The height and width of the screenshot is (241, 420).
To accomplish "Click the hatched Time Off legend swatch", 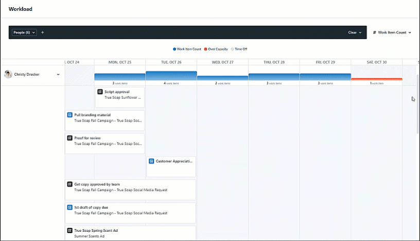I will pos(232,49).
